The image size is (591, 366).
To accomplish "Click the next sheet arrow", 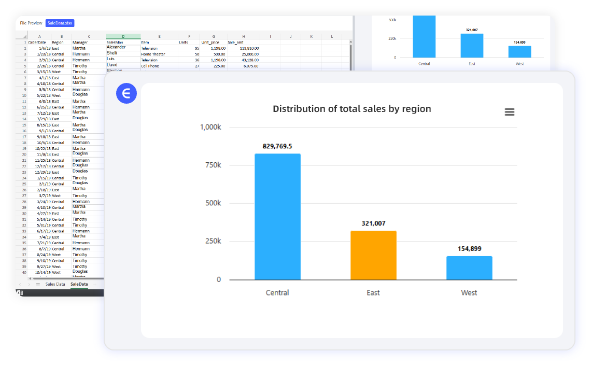I will click(x=30, y=285).
